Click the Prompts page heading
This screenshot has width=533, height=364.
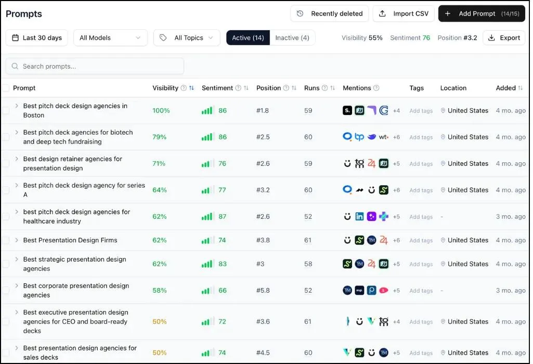[x=24, y=14]
